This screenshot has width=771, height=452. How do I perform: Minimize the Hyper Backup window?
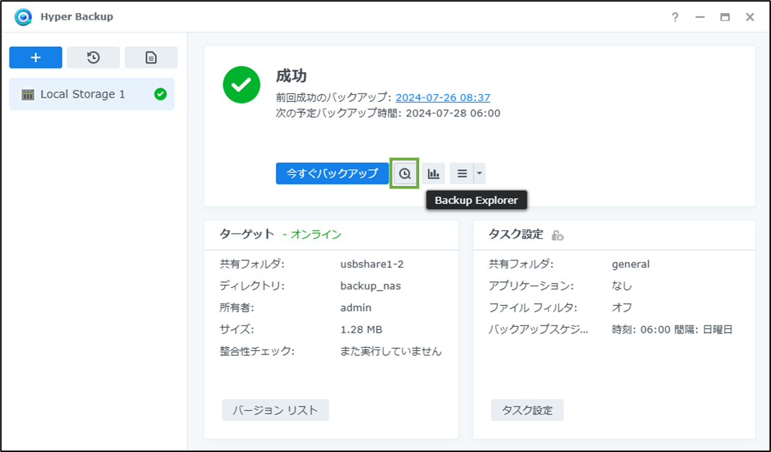point(700,17)
